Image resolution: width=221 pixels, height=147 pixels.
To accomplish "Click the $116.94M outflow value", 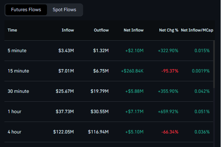I will tap(98, 132).
